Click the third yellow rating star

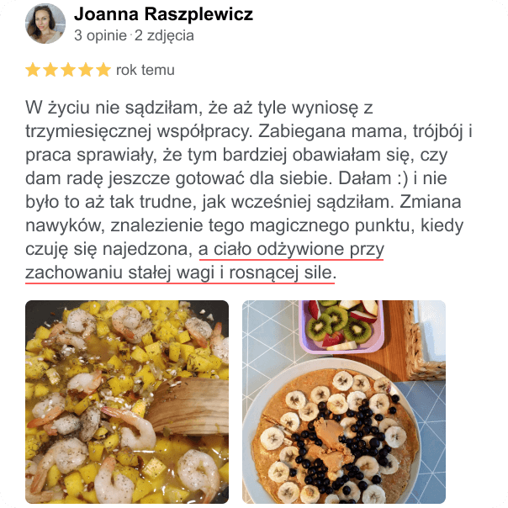(x=68, y=70)
